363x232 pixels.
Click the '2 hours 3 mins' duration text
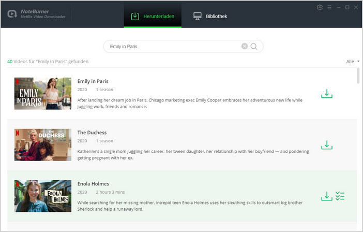pos(110,192)
